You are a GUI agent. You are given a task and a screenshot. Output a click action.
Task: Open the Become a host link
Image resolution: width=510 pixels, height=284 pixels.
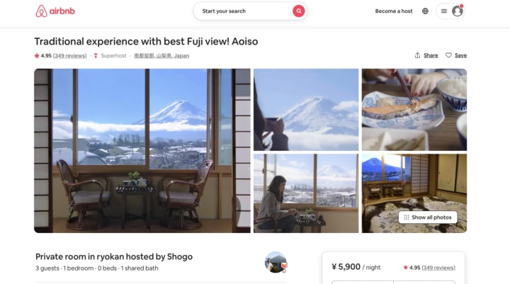[x=394, y=11]
